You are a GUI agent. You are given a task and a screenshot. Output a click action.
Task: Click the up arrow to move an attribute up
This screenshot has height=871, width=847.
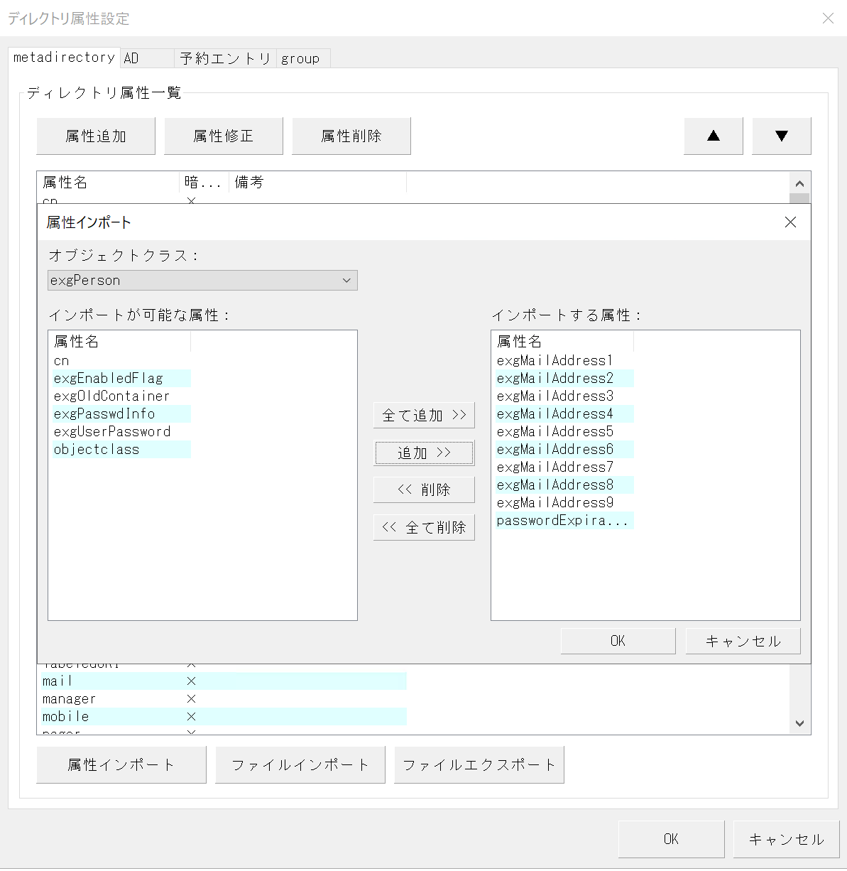(x=713, y=136)
